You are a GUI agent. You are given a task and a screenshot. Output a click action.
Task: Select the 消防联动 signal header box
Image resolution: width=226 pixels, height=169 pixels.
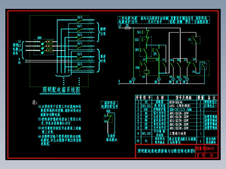coord(109,105)
